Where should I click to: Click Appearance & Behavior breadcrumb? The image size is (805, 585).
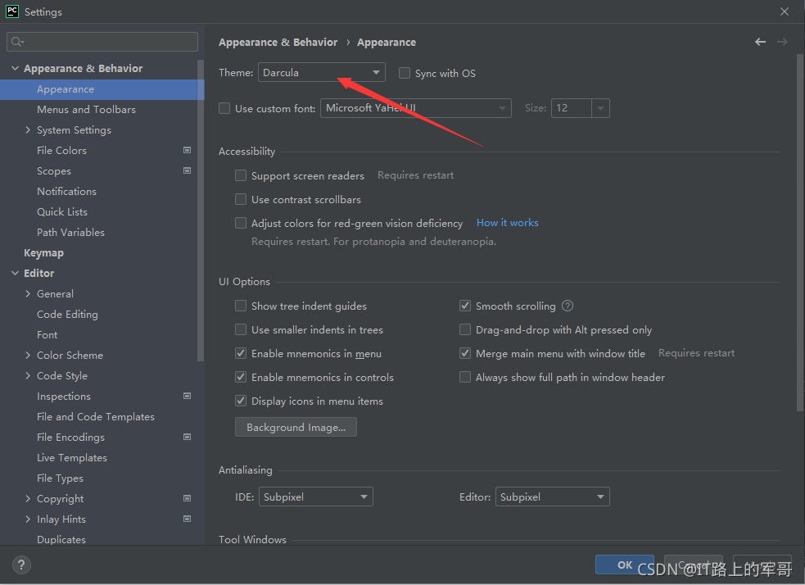(x=278, y=42)
